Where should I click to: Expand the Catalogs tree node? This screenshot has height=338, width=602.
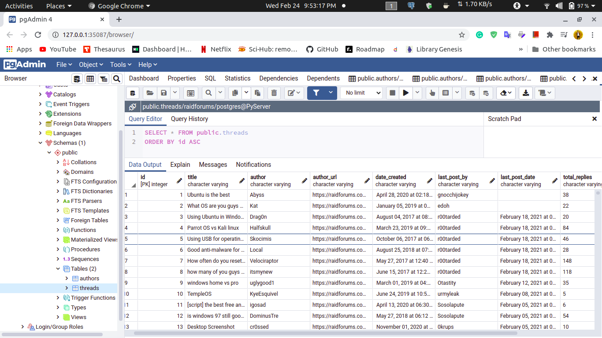(41, 94)
